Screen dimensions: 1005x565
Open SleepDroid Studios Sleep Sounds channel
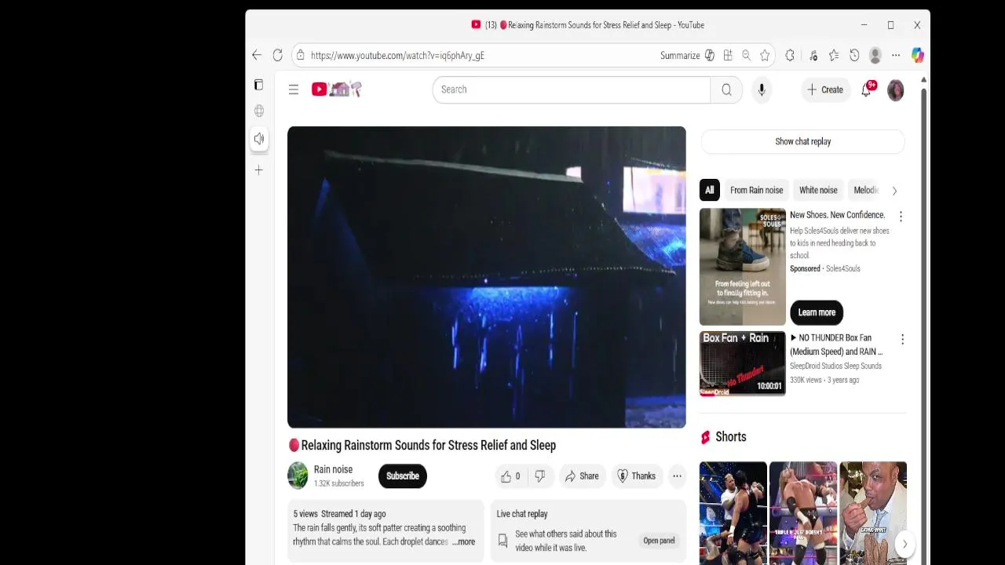tap(835, 366)
